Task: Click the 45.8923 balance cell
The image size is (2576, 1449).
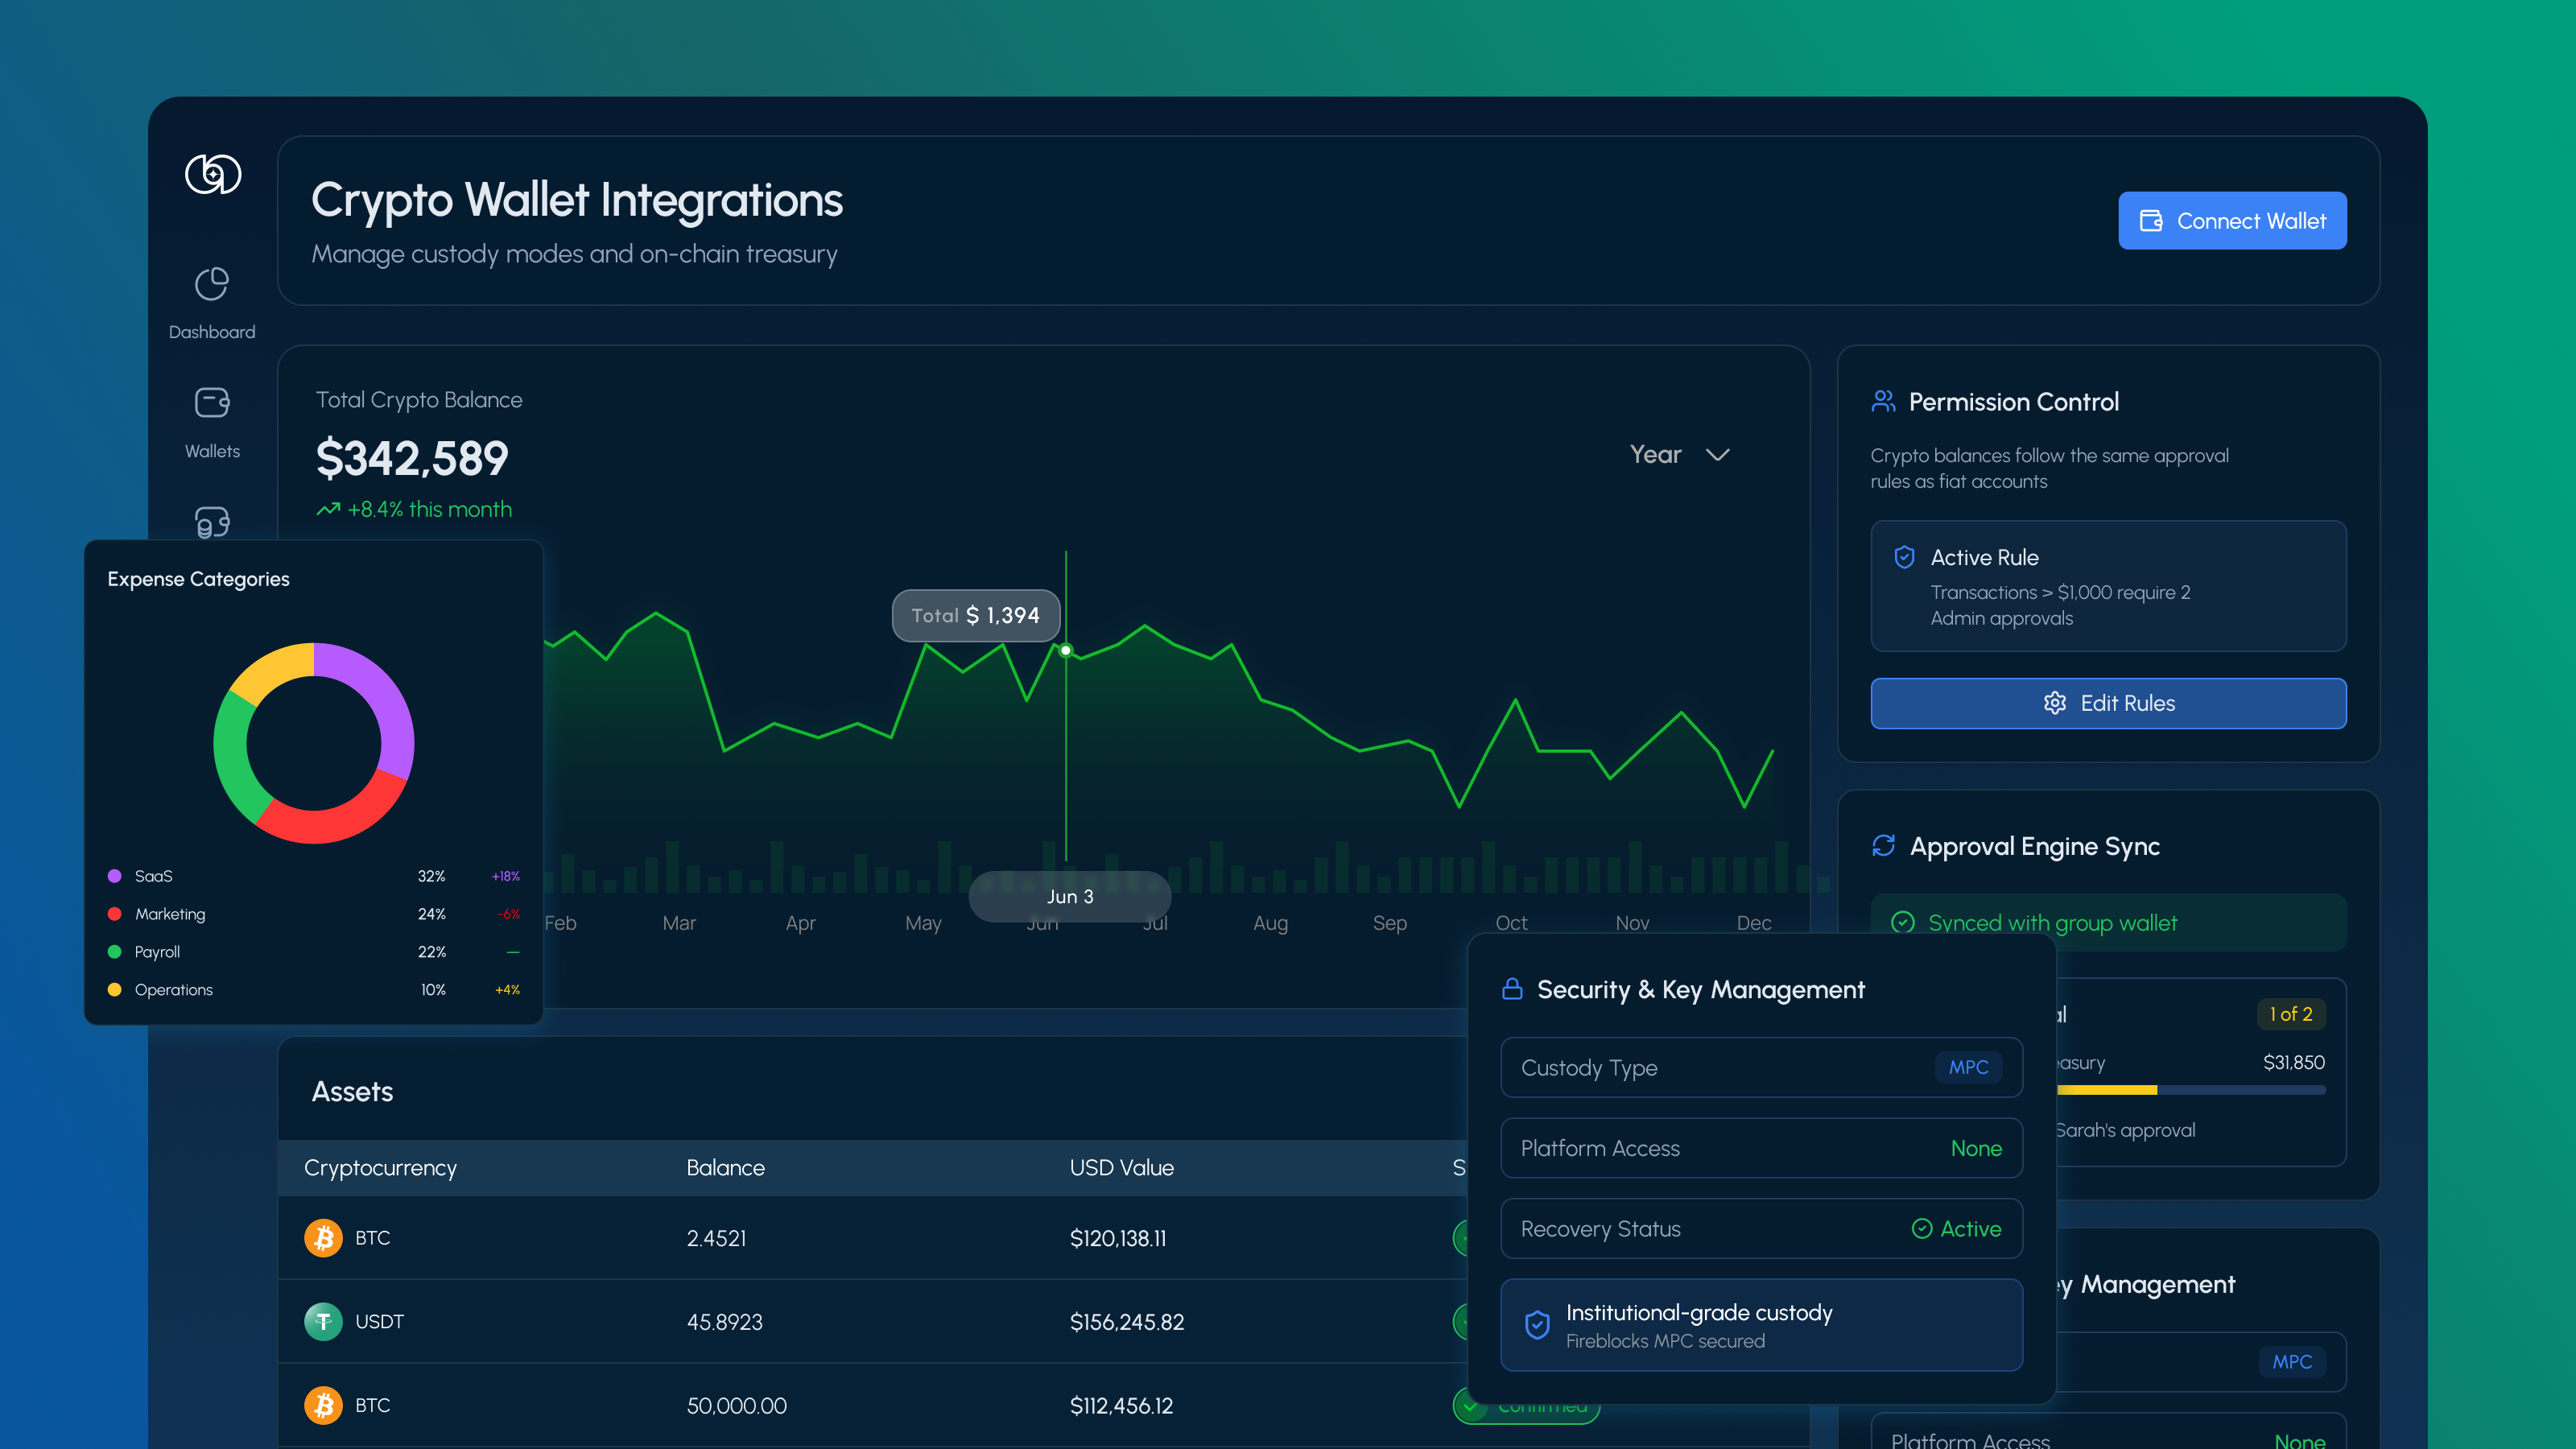Action: (724, 1322)
